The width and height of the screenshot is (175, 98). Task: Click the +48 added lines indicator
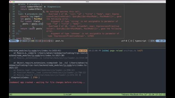pyautogui.click(x=32, y=41)
